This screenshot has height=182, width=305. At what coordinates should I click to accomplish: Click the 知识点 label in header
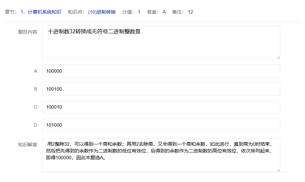pyautogui.click(x=75, y=12)
